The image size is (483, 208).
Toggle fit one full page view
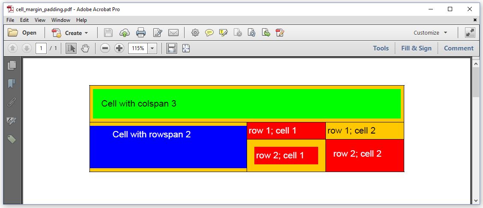coord(186,48)
